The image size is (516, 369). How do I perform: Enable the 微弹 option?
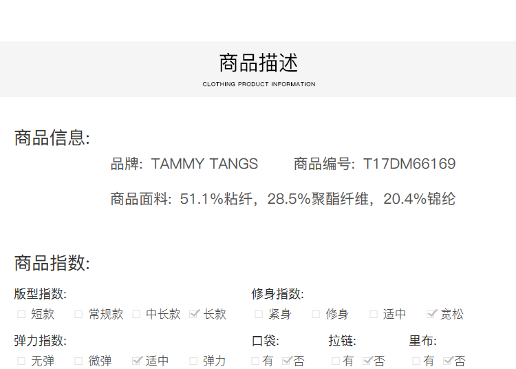coord(78,360)
